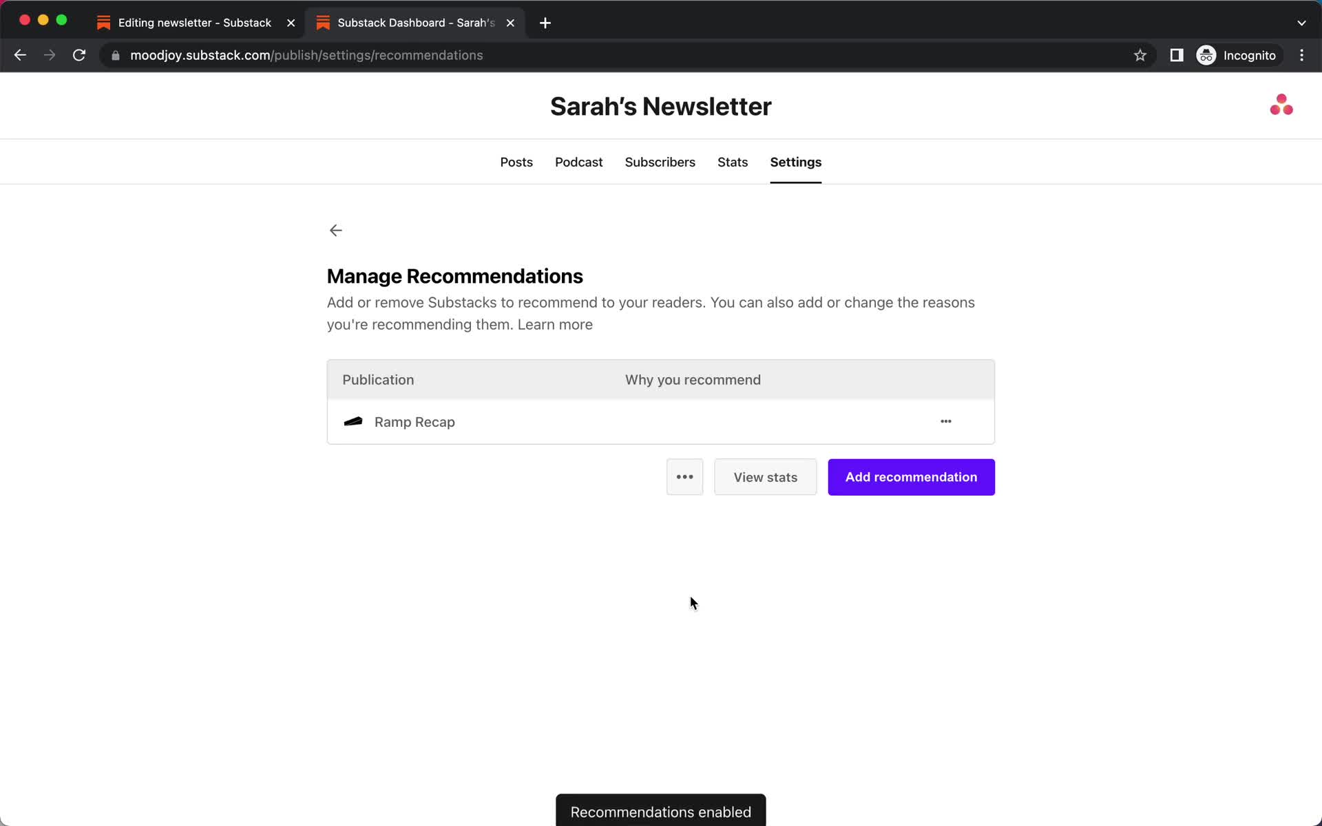
Task: Switch to the Subscribers tab
Action: [660, 162]
